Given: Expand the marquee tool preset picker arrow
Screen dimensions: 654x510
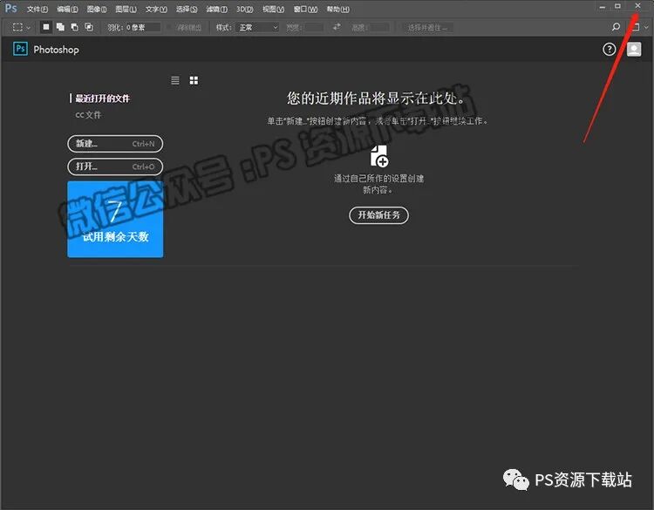Looking at the screenshot, I should [29, 28].
